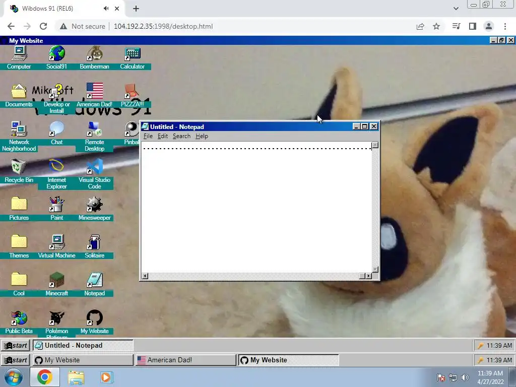516x387 pixels.
Task: Start the Minesweeper icon
Action: [x=94, y=209]
